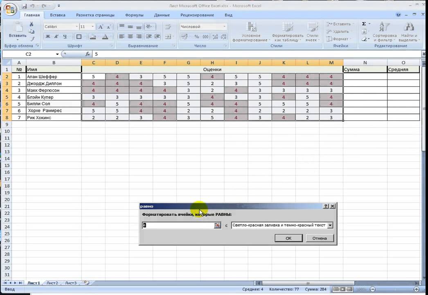Open format style dropdown in равно dialog

[x=330, y=225]
